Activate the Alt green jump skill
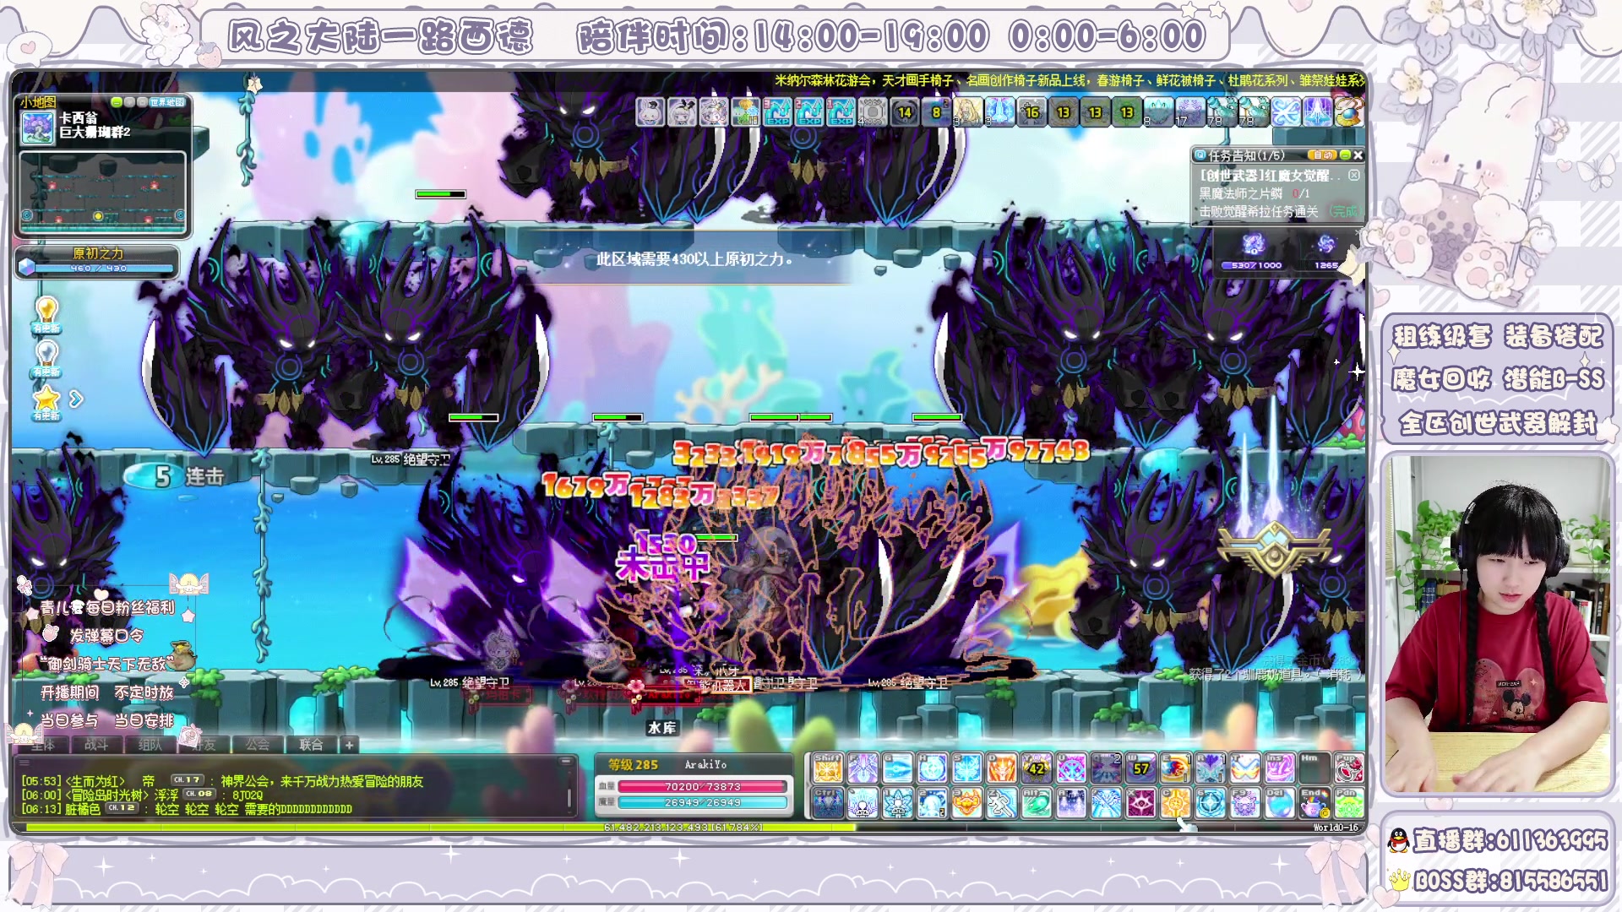 tap(1036, 803)
